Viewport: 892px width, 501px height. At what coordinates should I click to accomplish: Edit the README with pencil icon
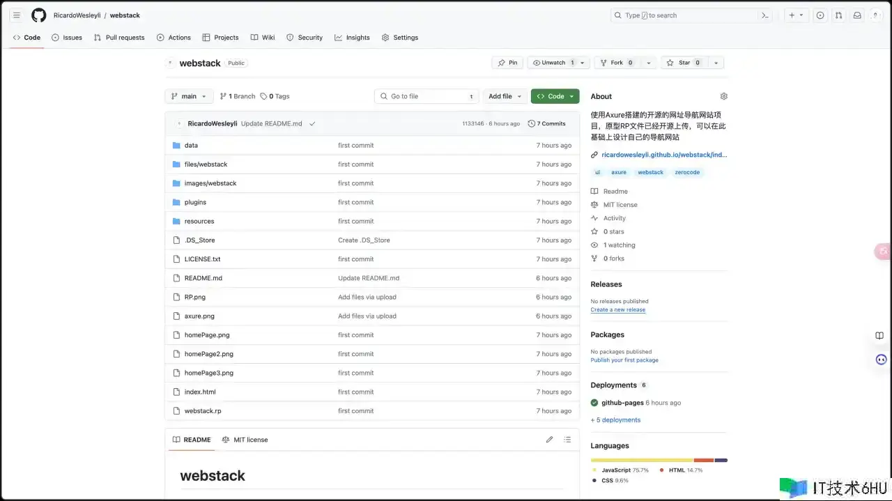[549, 440]
